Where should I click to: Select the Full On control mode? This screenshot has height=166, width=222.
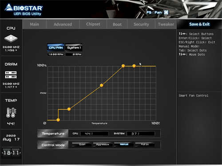tap(145, 144)
